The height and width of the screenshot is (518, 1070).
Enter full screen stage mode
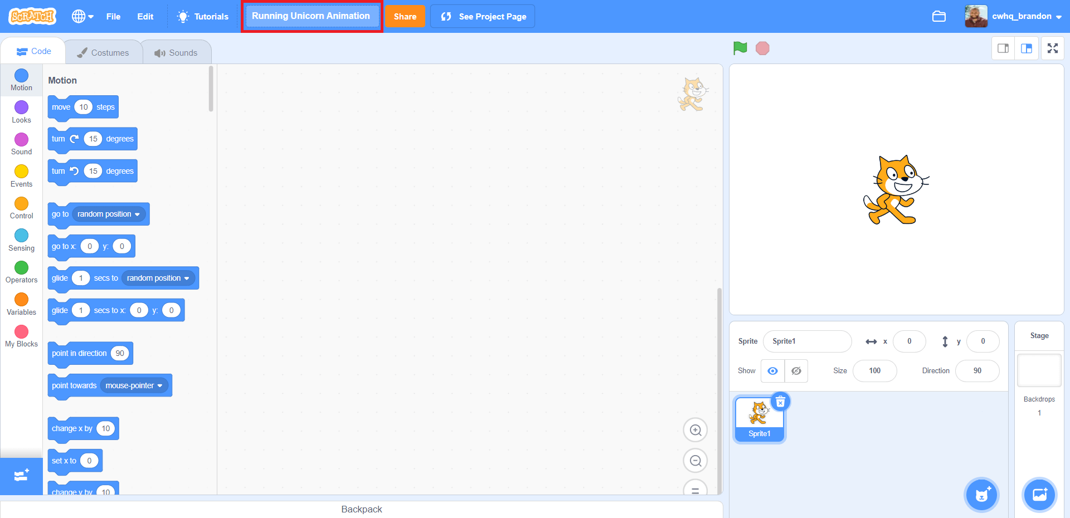point(1053,48)
